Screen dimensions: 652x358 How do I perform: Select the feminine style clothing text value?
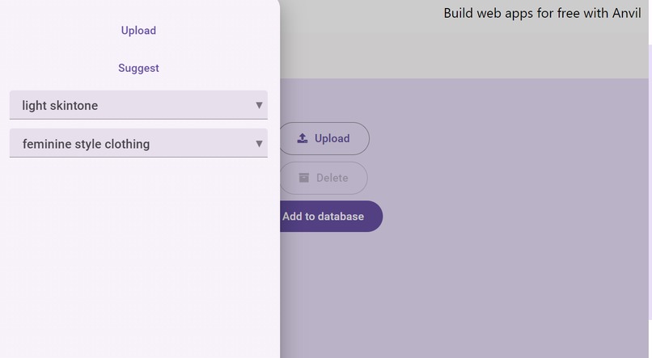[86, 144]
